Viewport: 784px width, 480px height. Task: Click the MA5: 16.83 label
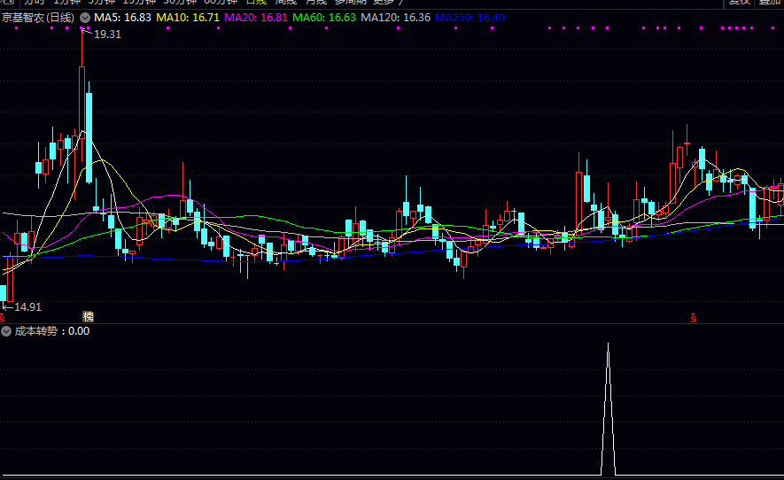[122, 18]
